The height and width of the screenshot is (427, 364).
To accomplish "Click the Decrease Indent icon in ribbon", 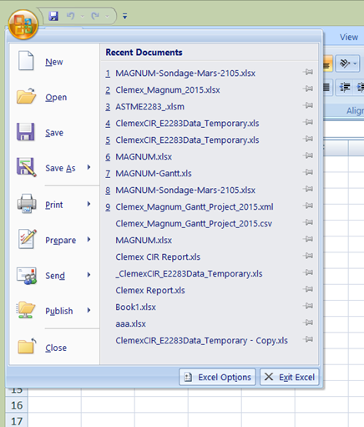I will 345,88.
